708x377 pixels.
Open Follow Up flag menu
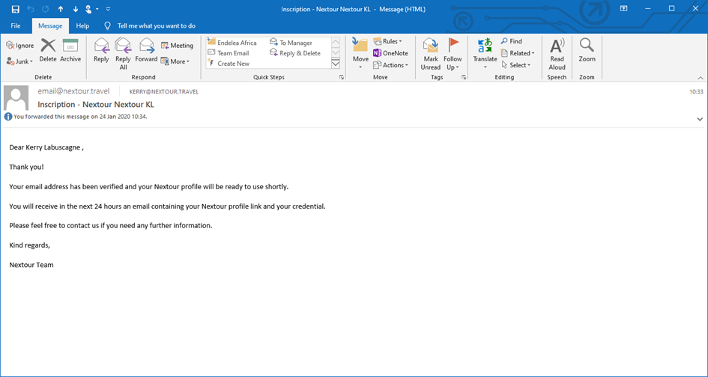(x=453, y=54)
